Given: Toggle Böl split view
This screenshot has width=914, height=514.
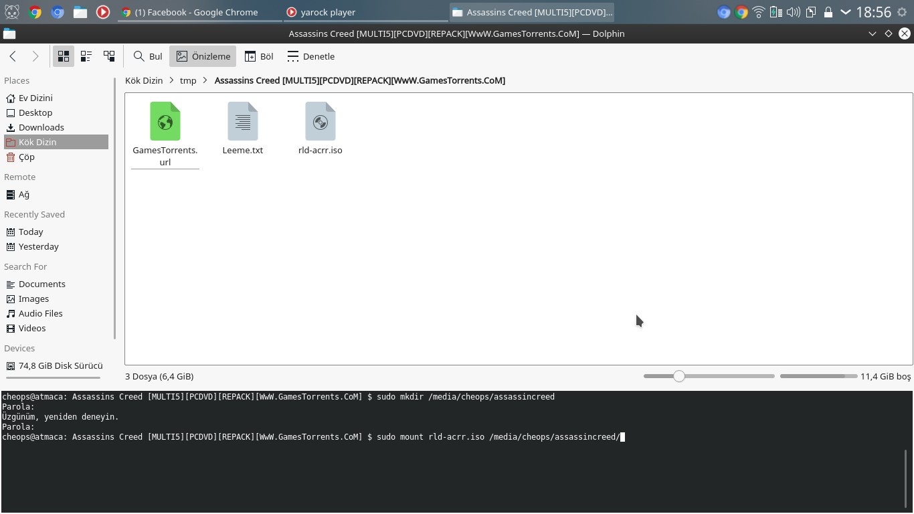Looking at the screenshot, I should [259, 56].
